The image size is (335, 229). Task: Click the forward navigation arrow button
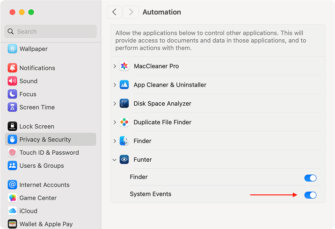coord(131,12)
